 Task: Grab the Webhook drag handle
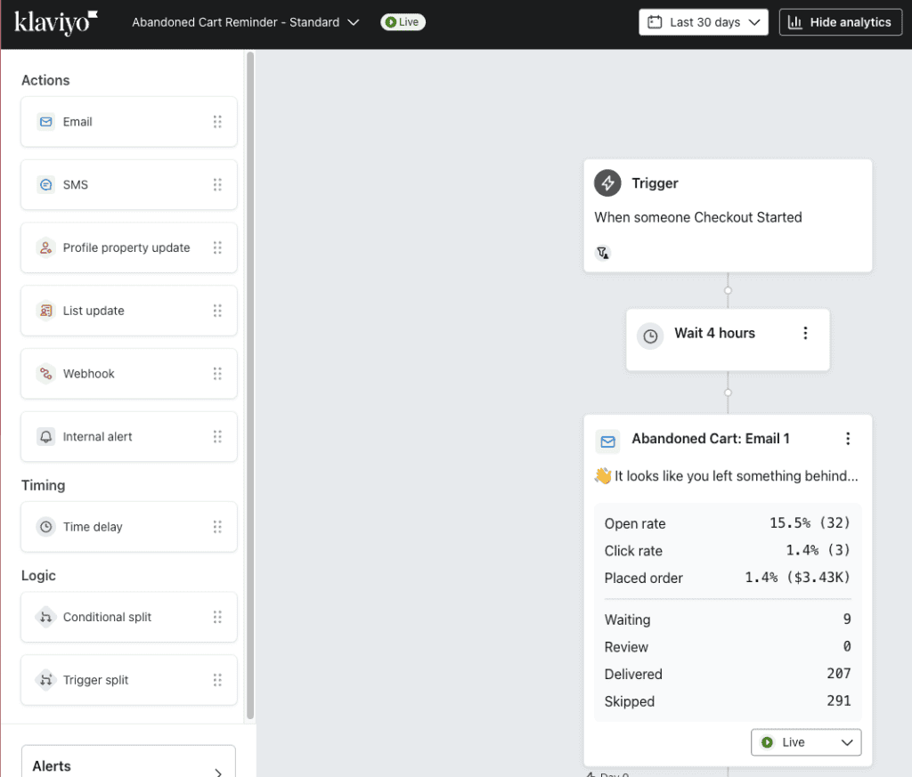[217, 374]
